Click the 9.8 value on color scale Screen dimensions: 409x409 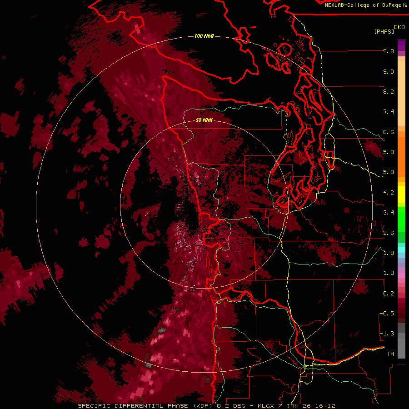(389, 51)
